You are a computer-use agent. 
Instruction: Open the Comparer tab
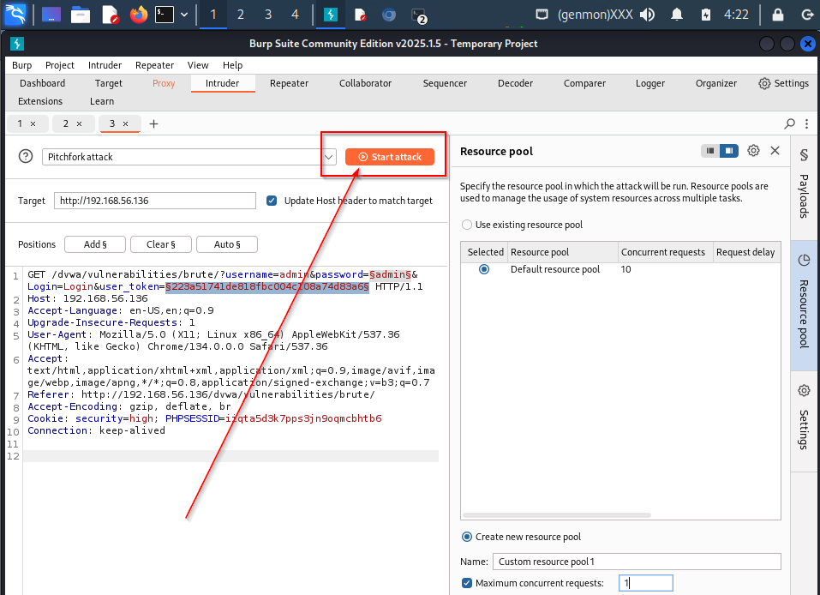(584, 83)
